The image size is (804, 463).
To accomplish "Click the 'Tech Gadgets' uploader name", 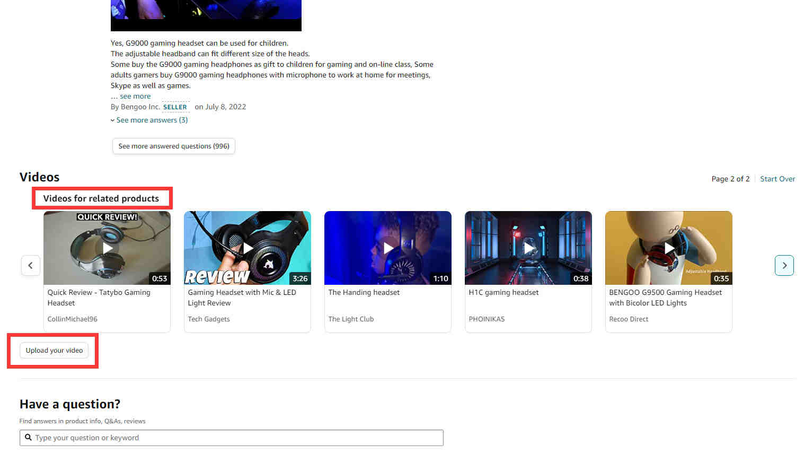I will pos(209,319).
